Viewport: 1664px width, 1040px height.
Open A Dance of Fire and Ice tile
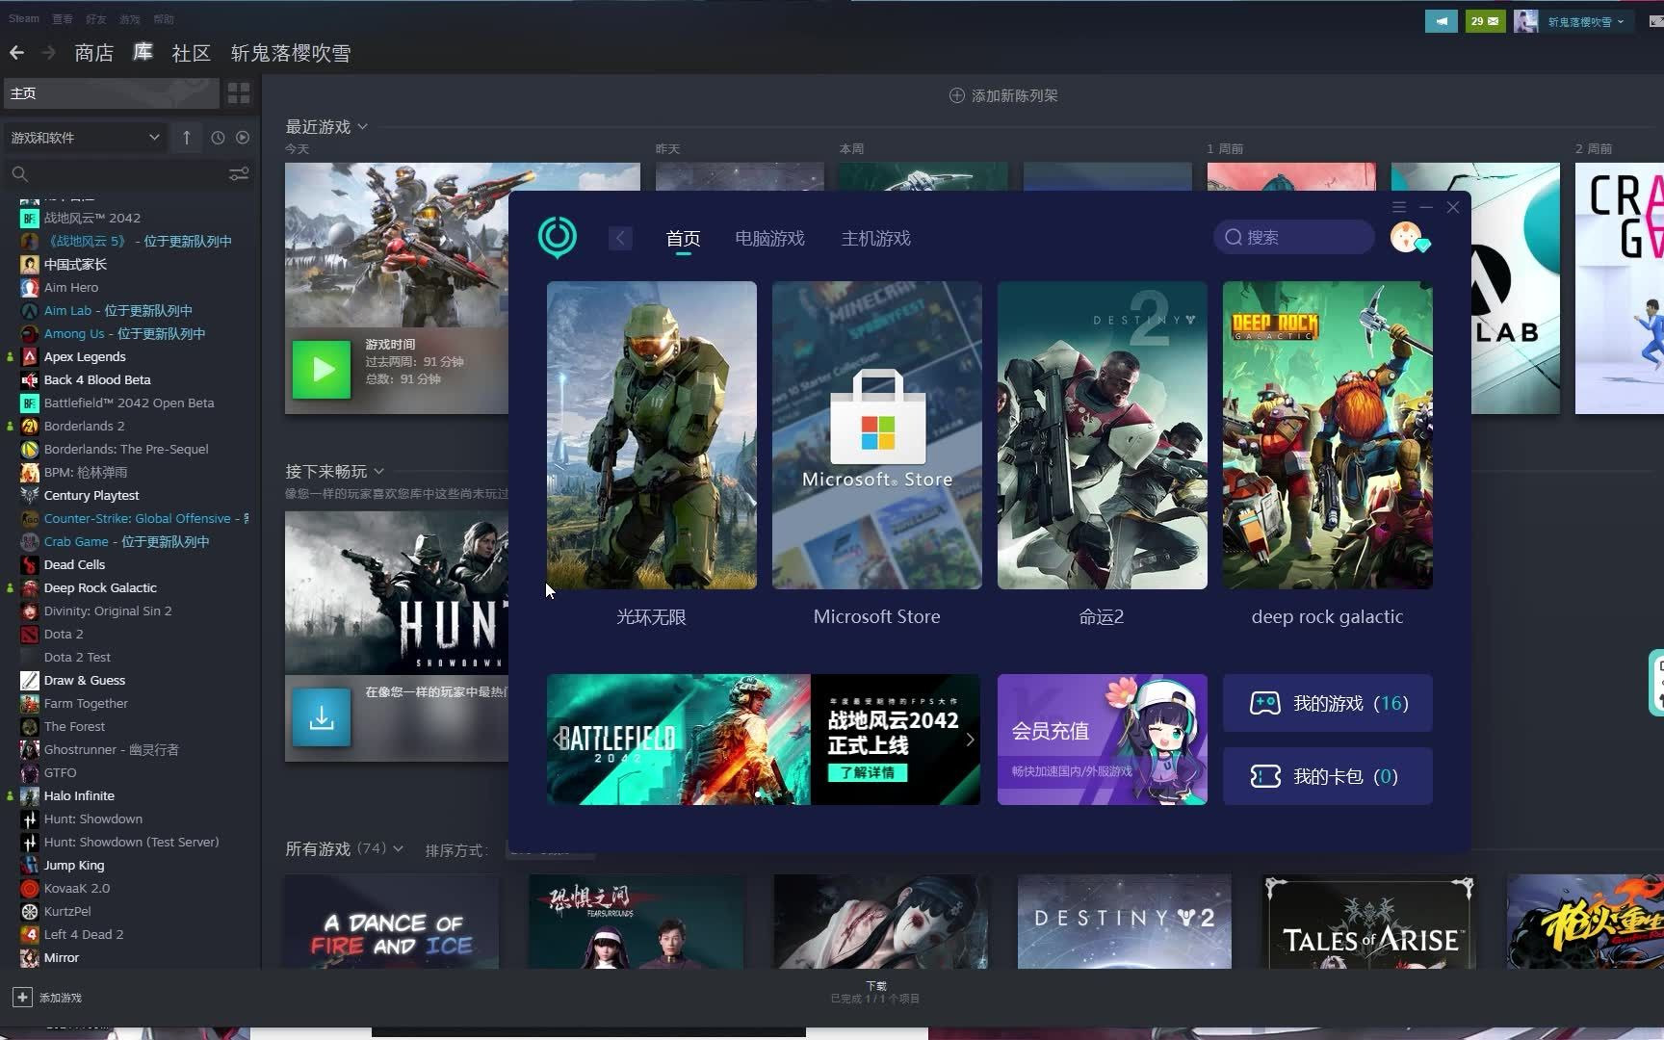pyautogui.click(x=392, y=922)
